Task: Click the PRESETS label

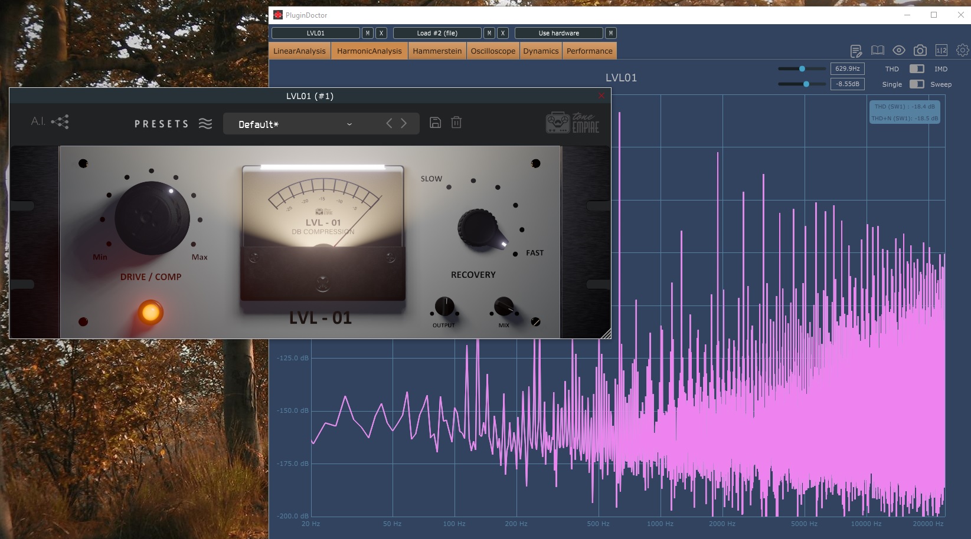Action: 162,124
